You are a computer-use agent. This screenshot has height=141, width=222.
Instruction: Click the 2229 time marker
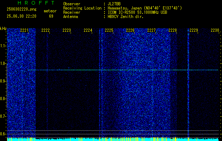tap(194, 30)
